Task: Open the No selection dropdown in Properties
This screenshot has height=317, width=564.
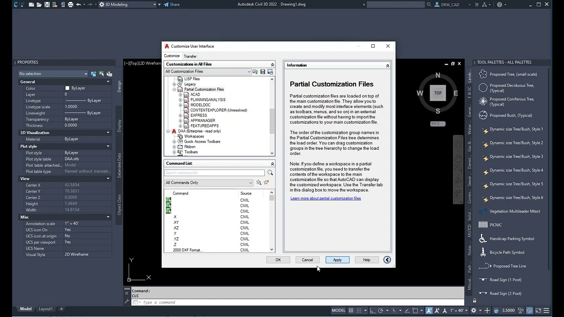Action: click(x=53, y=74)
